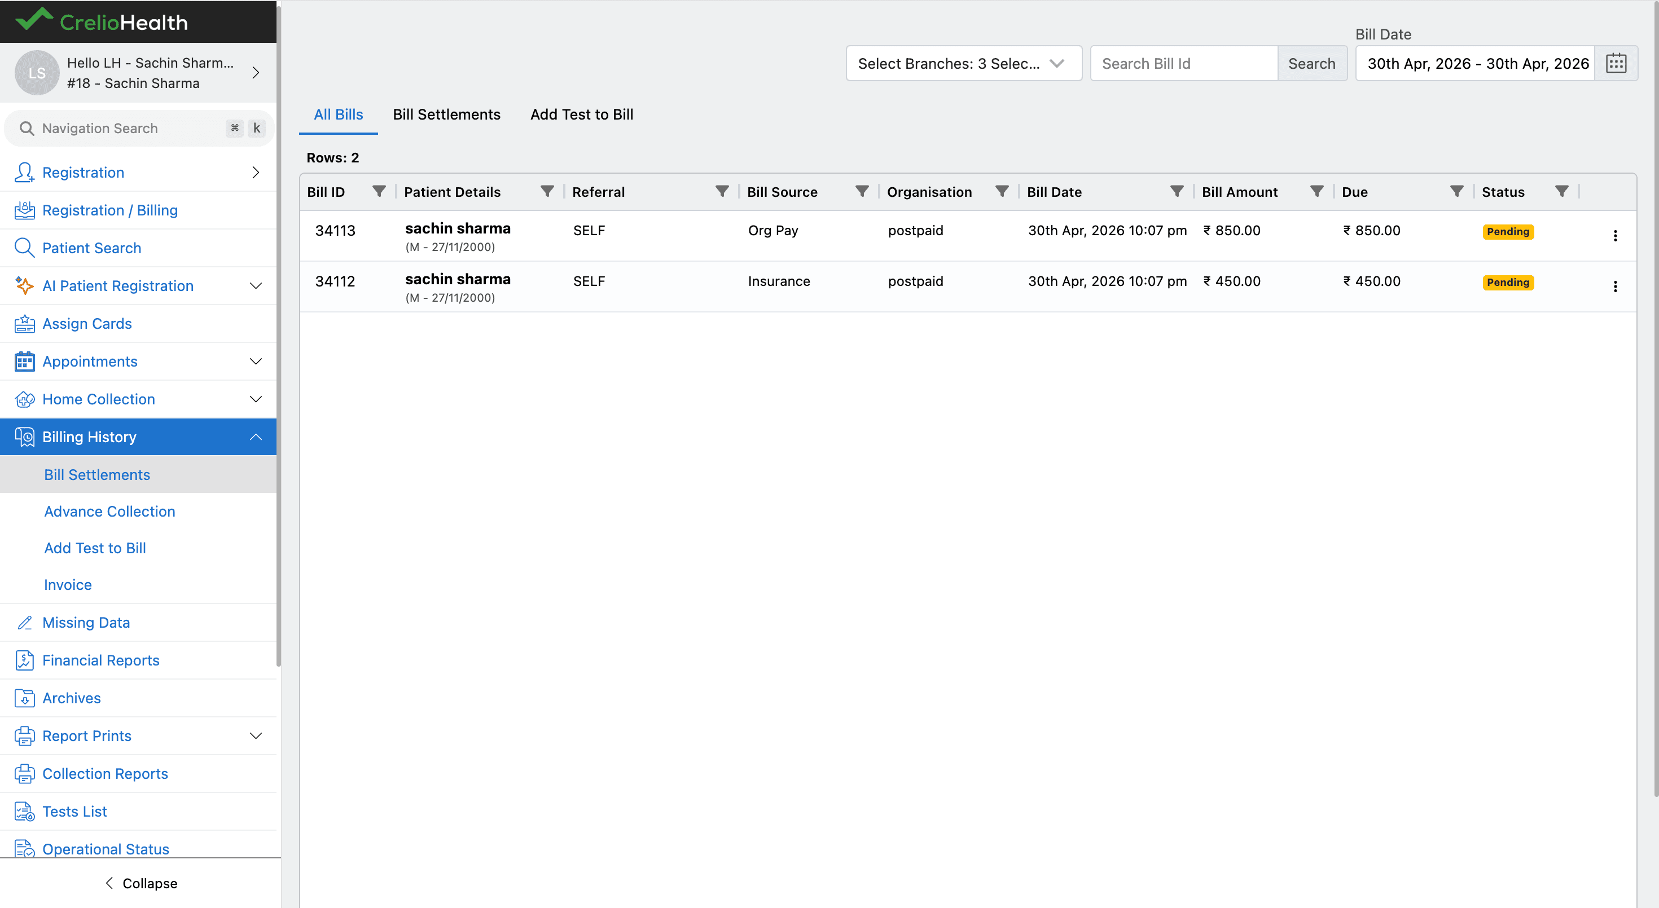Click the Financial Reports icon
This screenshot has height=908, width=1659.
click(24, 660)
